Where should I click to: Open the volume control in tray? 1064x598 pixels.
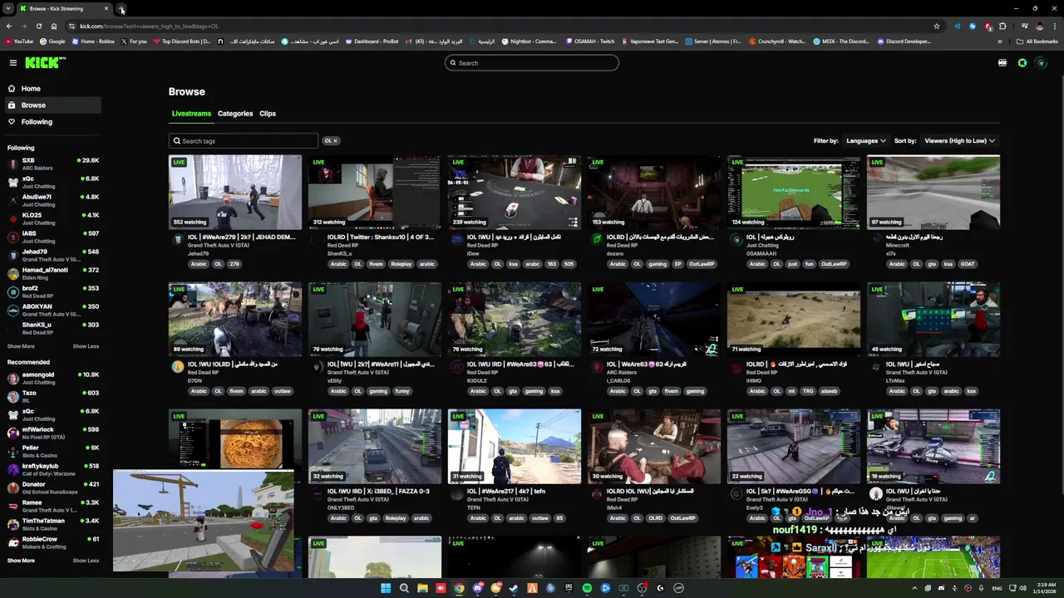(x=1022, y=588)
